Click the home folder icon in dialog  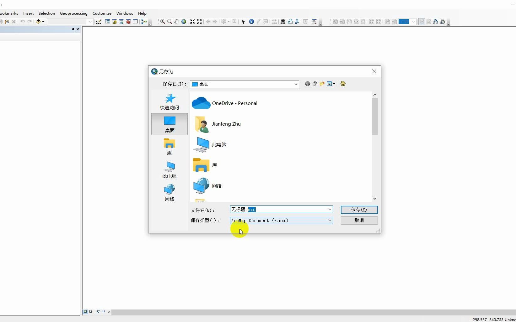tap(343, 84)
